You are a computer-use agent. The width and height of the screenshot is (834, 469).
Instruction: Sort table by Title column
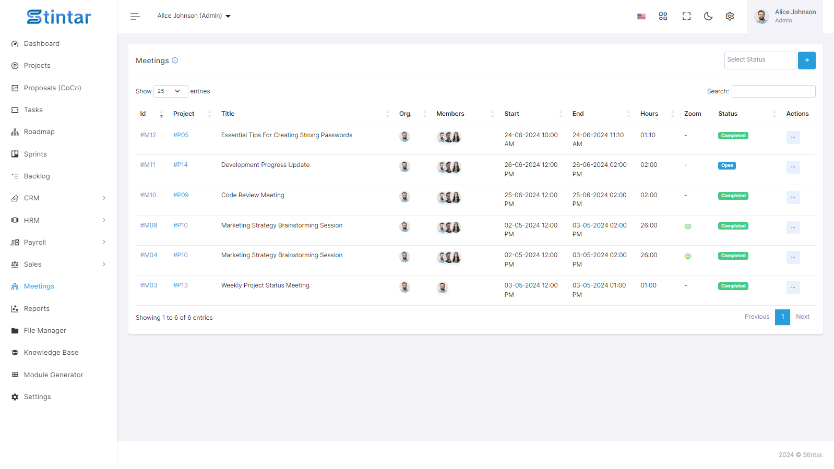[x=305, y=114]
